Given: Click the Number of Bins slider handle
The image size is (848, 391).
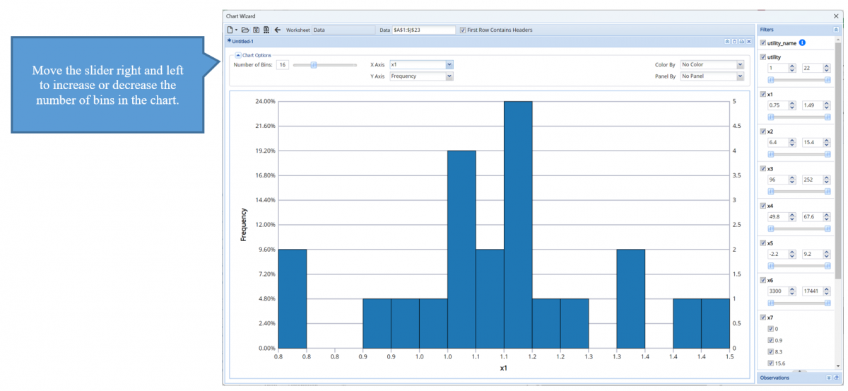Looking at the screenshot, I should pyautogui.click(x=313, y=65).
